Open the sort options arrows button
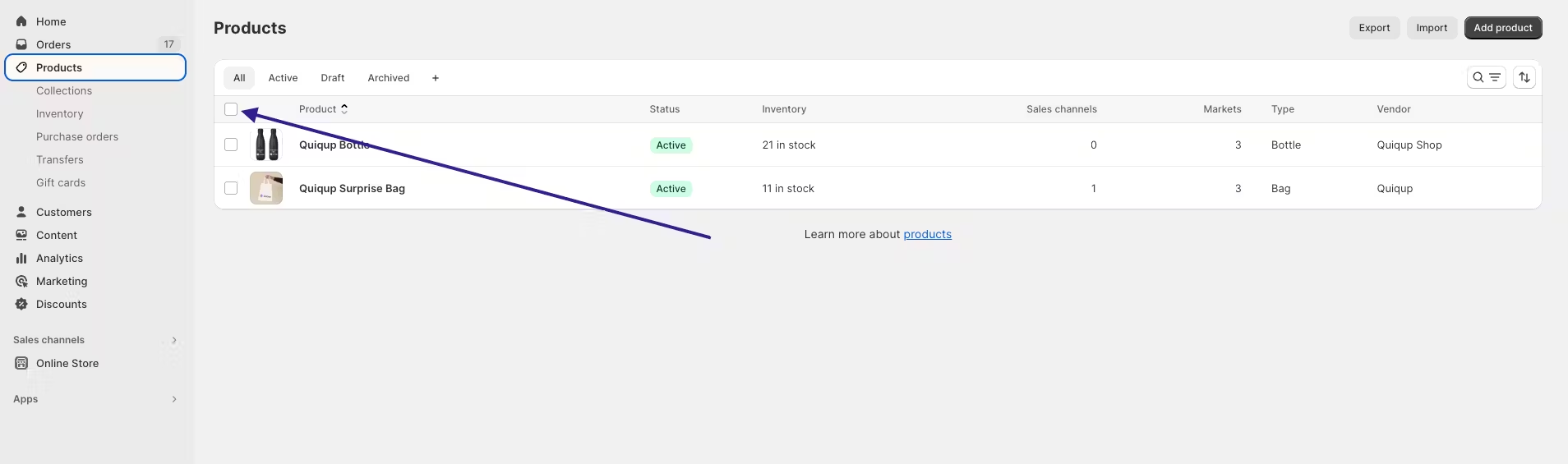Viewport: 1568px width, 464px height. click(1524, 77)
